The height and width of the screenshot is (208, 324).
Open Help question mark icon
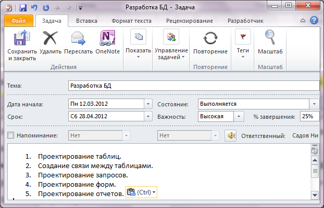[314, 20]
